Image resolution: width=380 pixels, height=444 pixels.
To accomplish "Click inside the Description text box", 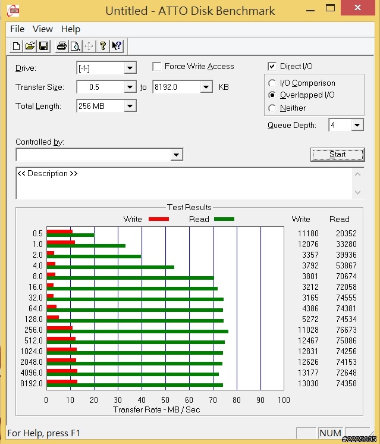I will 184,183.
